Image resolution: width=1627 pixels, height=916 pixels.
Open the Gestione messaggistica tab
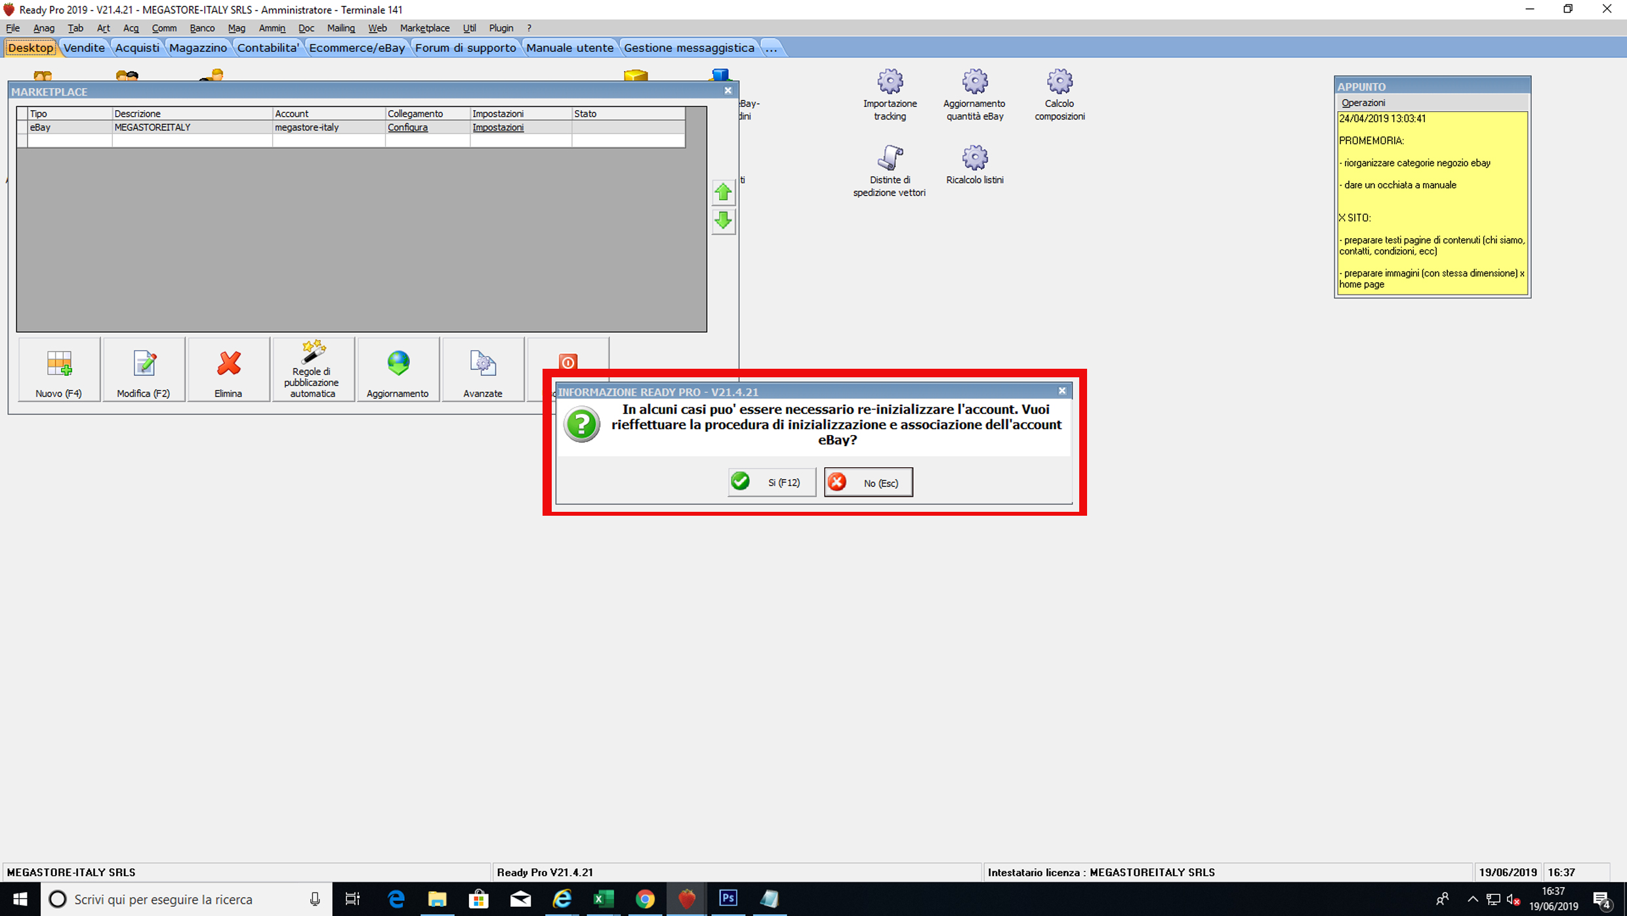(x=689, y=48)
